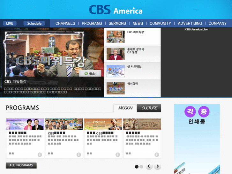Go to next programs with right arrow
The height and width of the screenshot is (174, 232).
coord(158,166)
